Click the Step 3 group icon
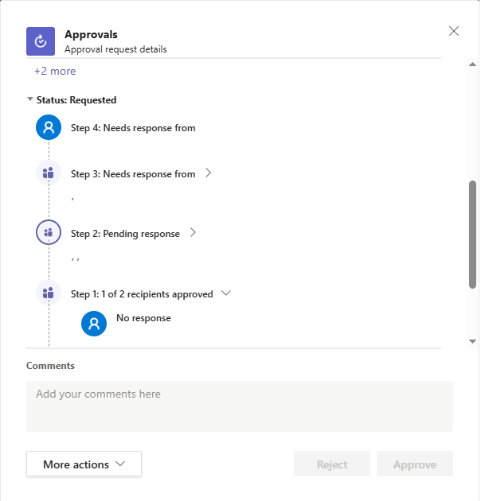 point(49,173)
